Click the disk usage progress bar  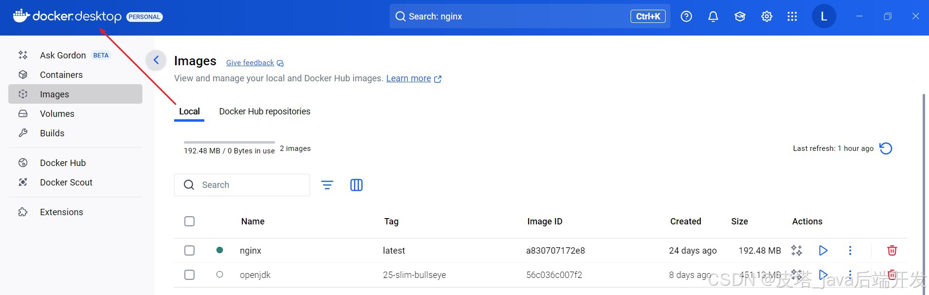pyautogui.click(x=229, y=142)
